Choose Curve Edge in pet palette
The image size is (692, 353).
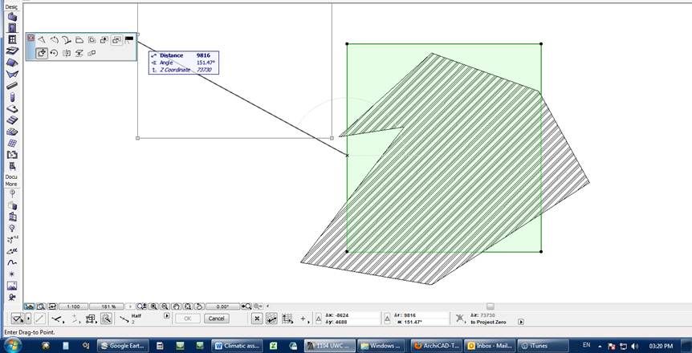(54, 40)
